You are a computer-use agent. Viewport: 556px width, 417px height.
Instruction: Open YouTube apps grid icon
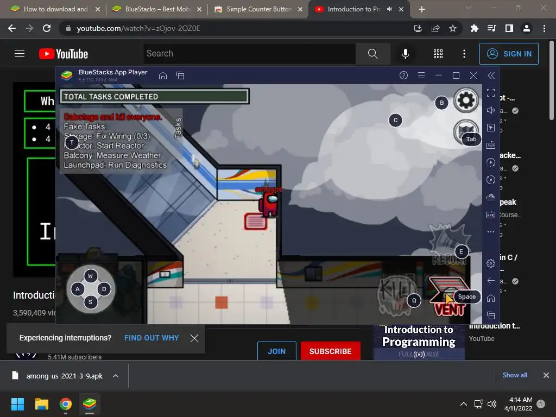pyautogui.click(x=438, y=54)
